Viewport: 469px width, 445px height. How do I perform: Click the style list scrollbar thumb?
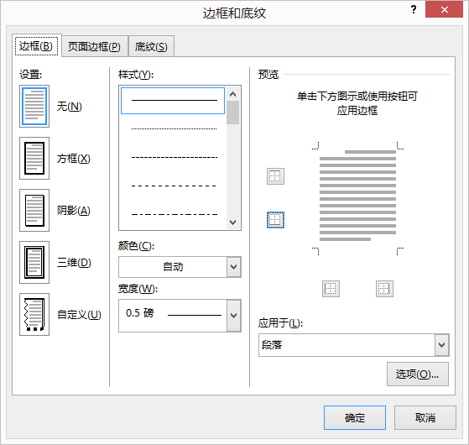coord(232,113)
